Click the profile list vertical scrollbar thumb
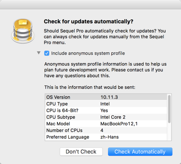181x164 pixels. [x=169, y=109]
